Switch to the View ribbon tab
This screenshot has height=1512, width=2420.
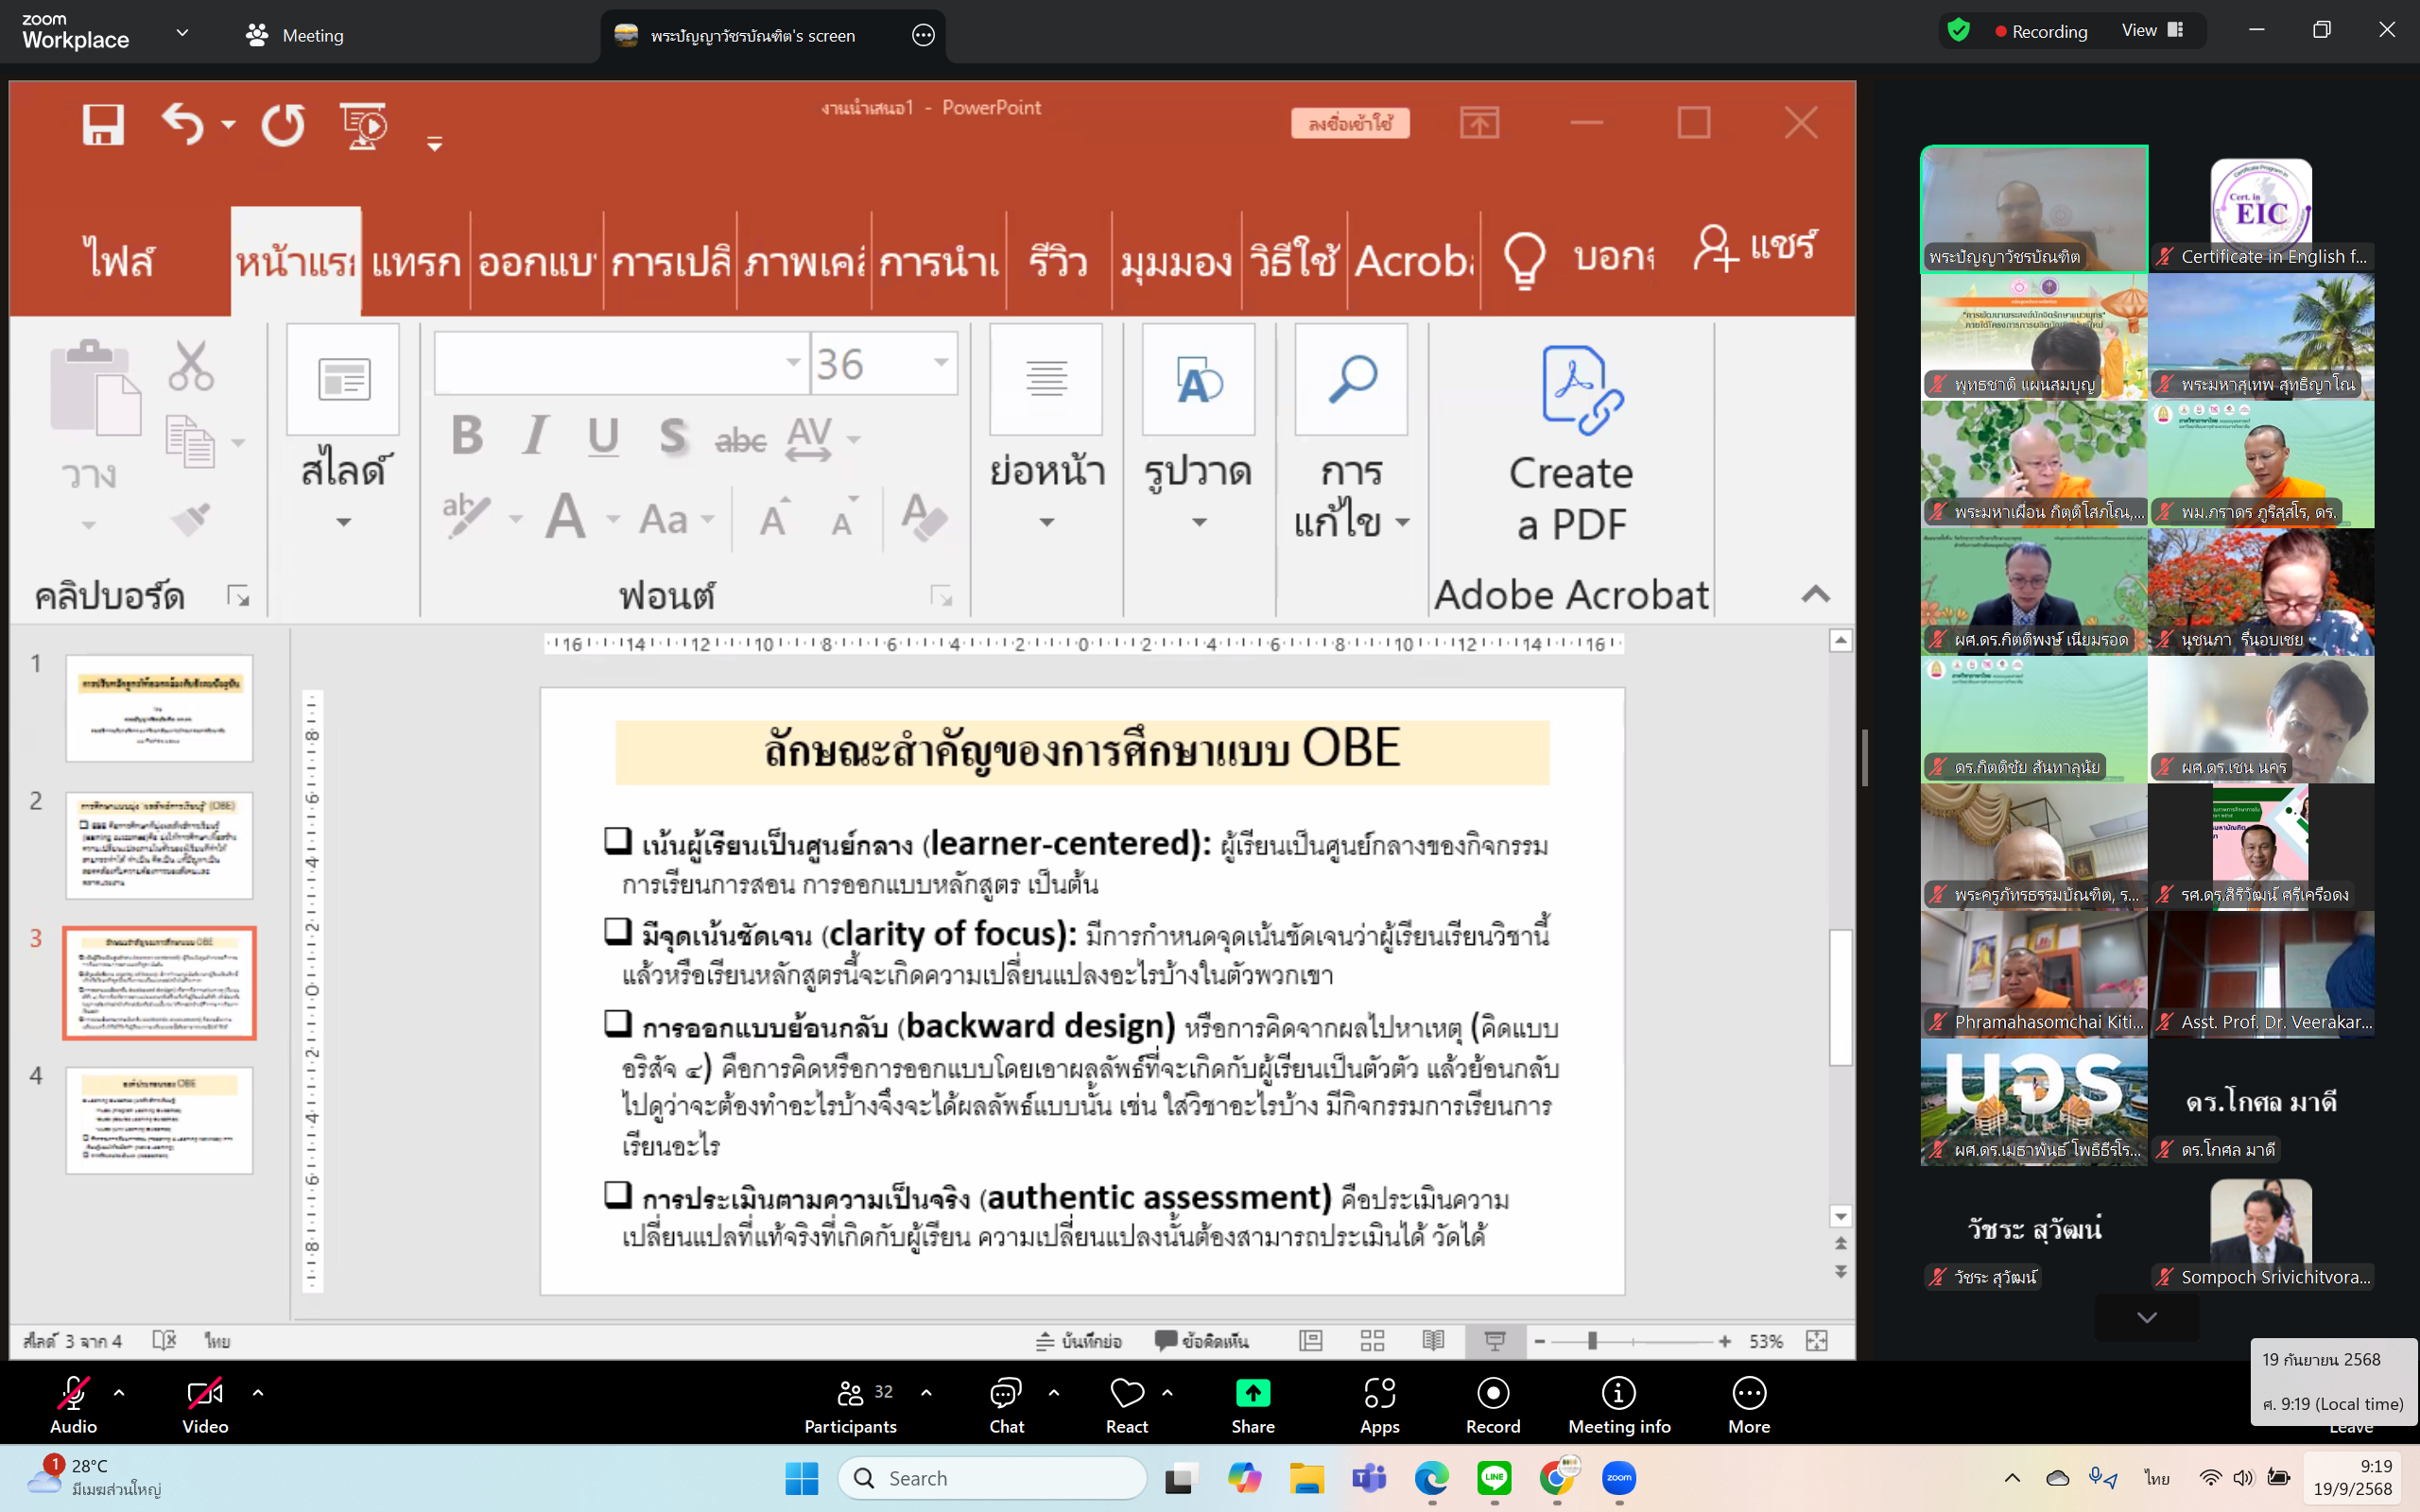pos(1175,263)
